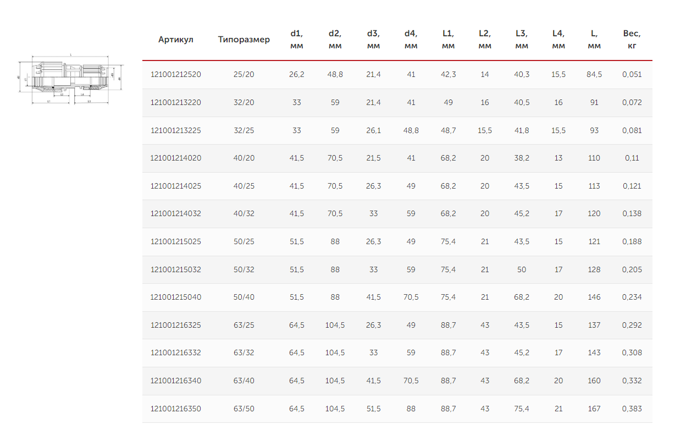Select article number 121001215032

point(176,269)
